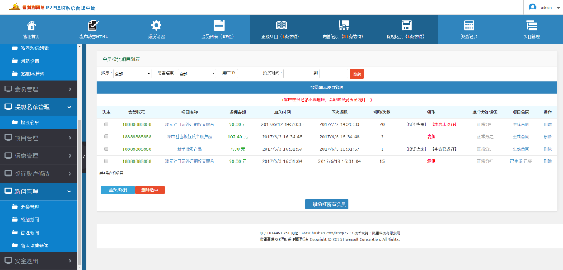Click folder icon next to 管理新闻
This screenshot has width=563, height=270.
[x=14, y=232]
